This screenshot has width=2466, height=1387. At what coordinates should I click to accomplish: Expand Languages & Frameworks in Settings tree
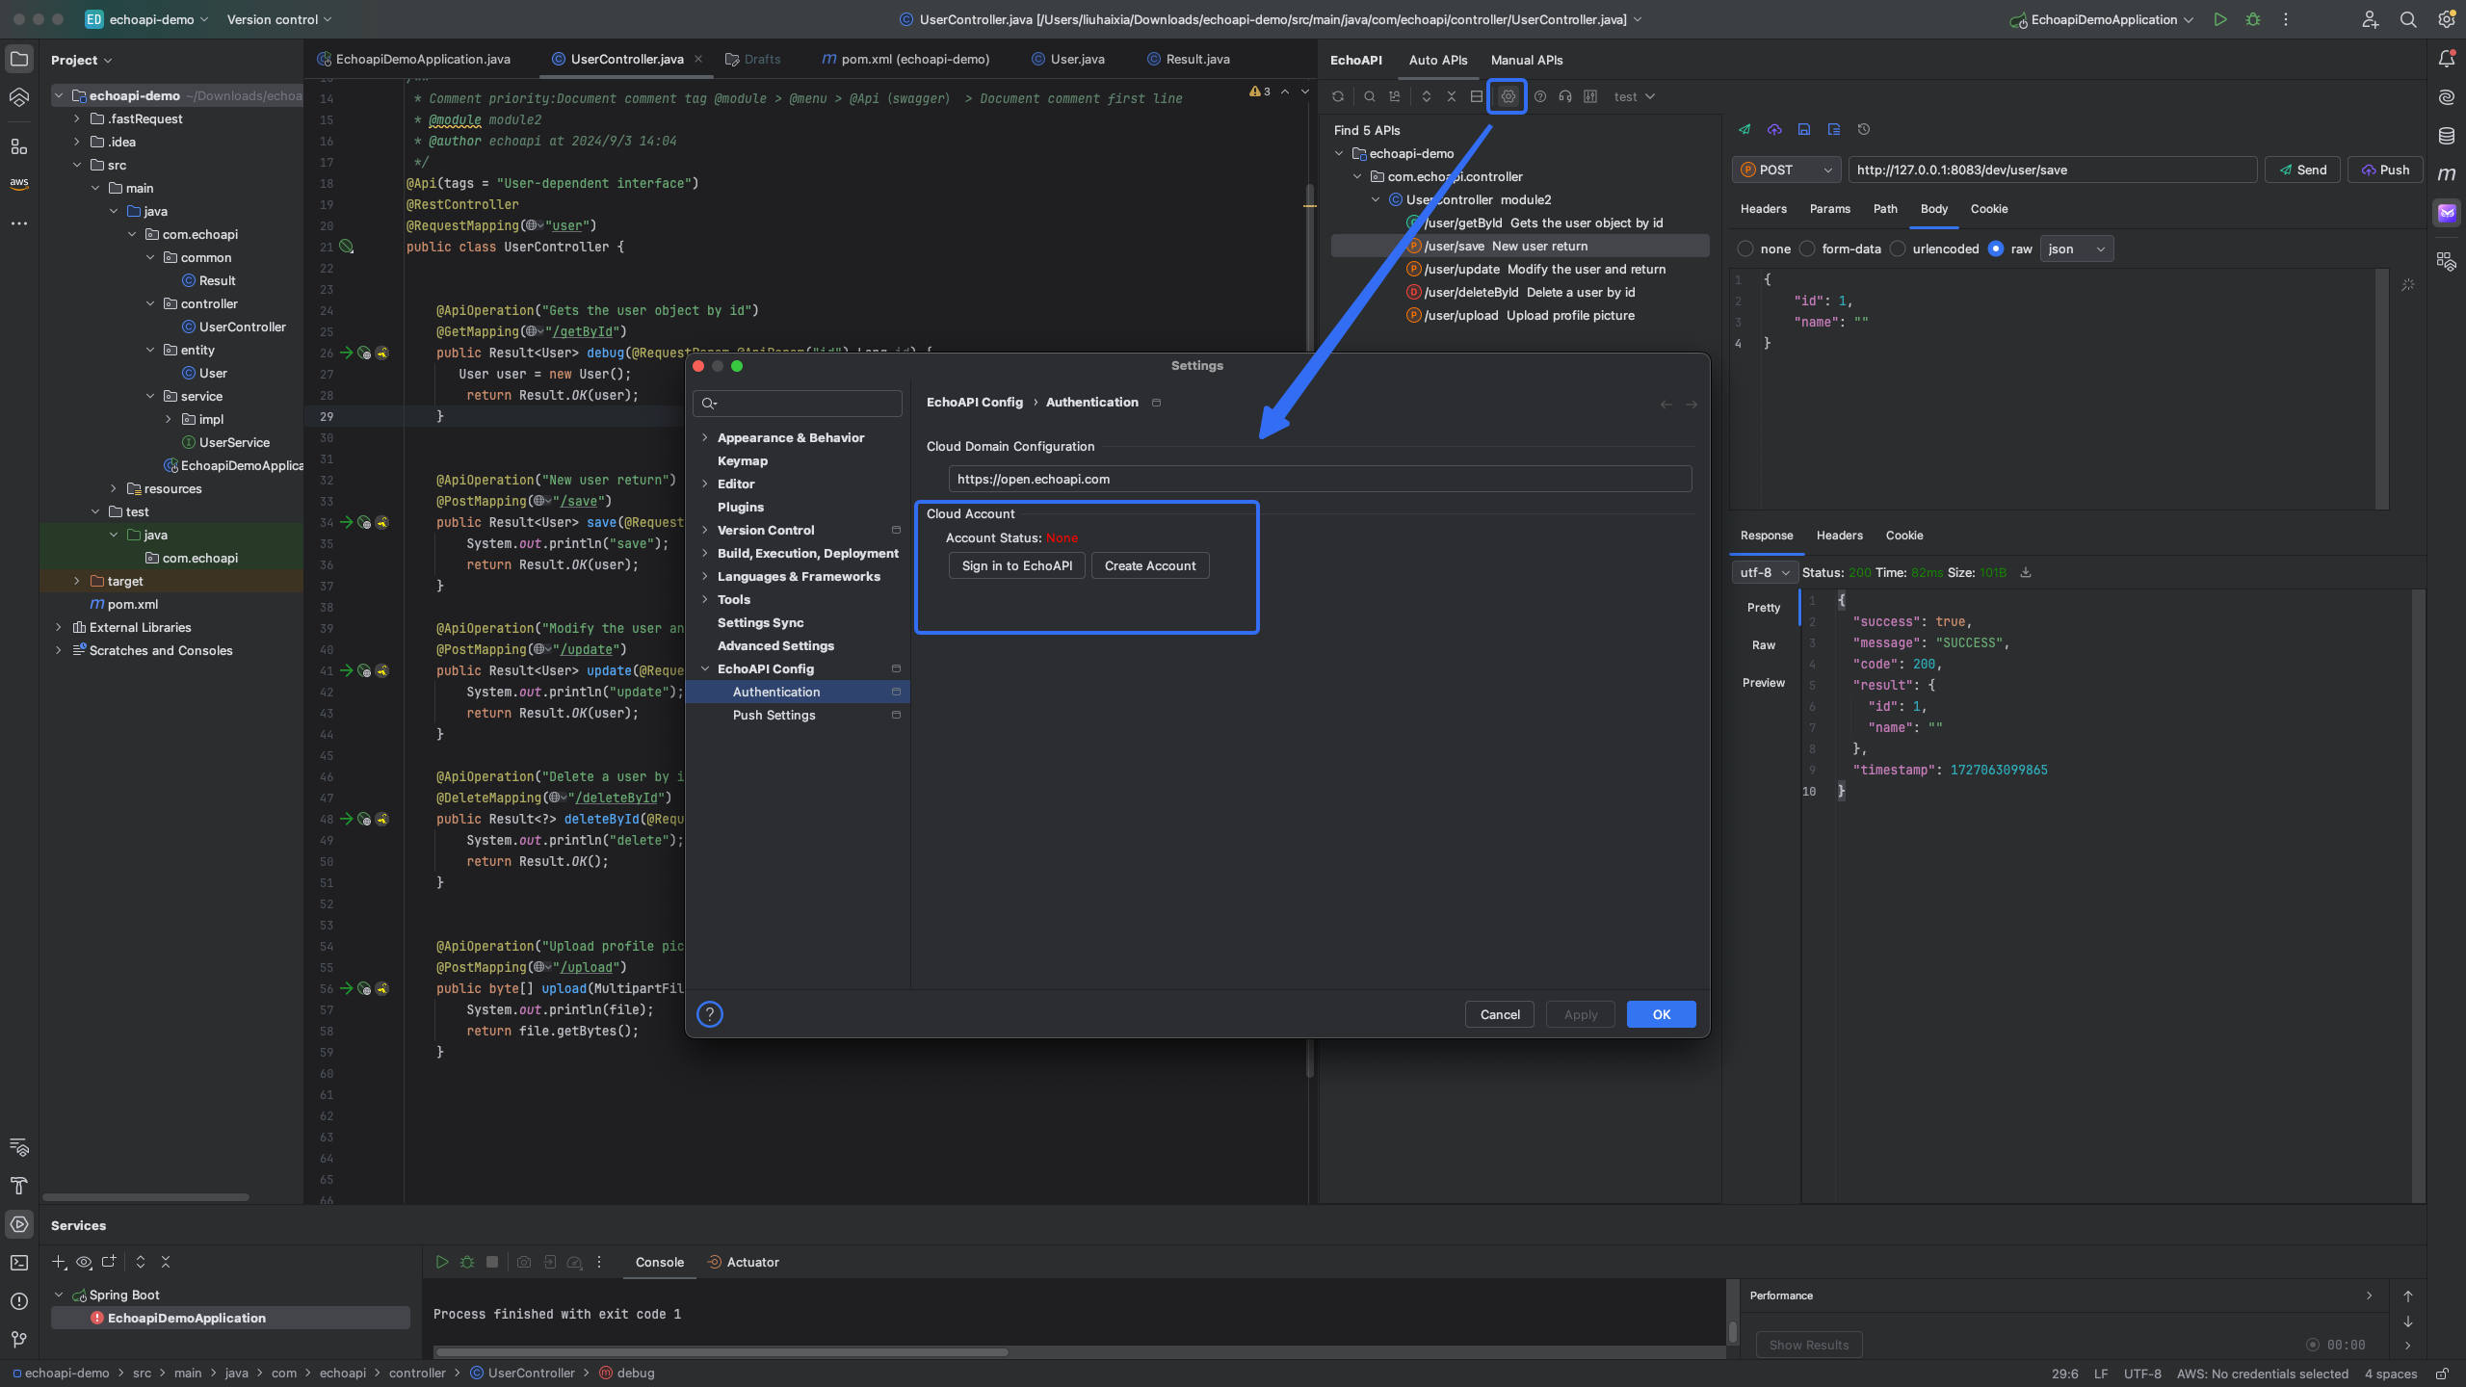[x=705, y=576]
